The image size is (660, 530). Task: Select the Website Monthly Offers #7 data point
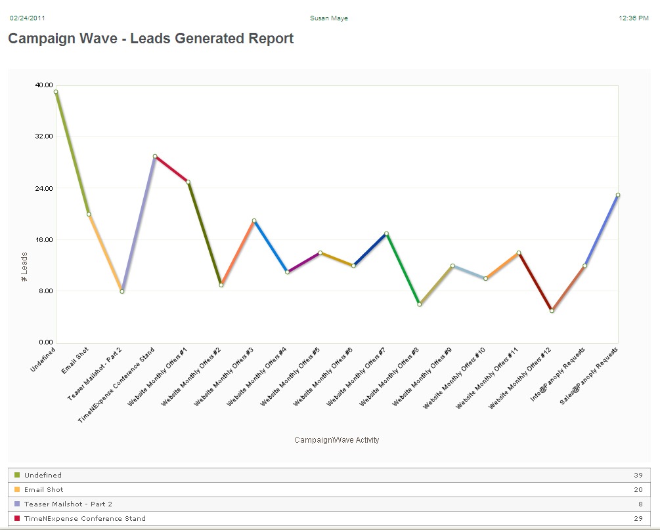pos(386,234)
